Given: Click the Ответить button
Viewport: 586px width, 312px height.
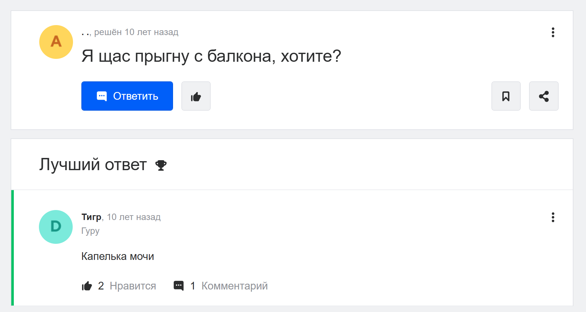Looking at the screenshot, I should point(127,96).
